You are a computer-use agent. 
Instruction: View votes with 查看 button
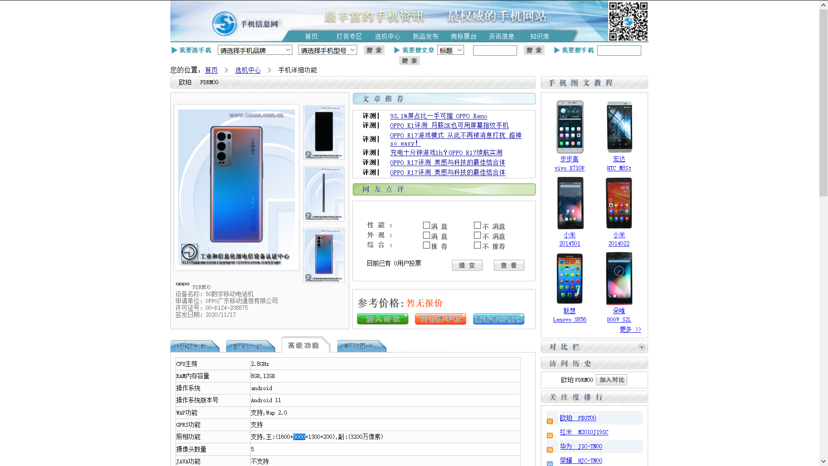pyautogui.click(x=509, y=265)
